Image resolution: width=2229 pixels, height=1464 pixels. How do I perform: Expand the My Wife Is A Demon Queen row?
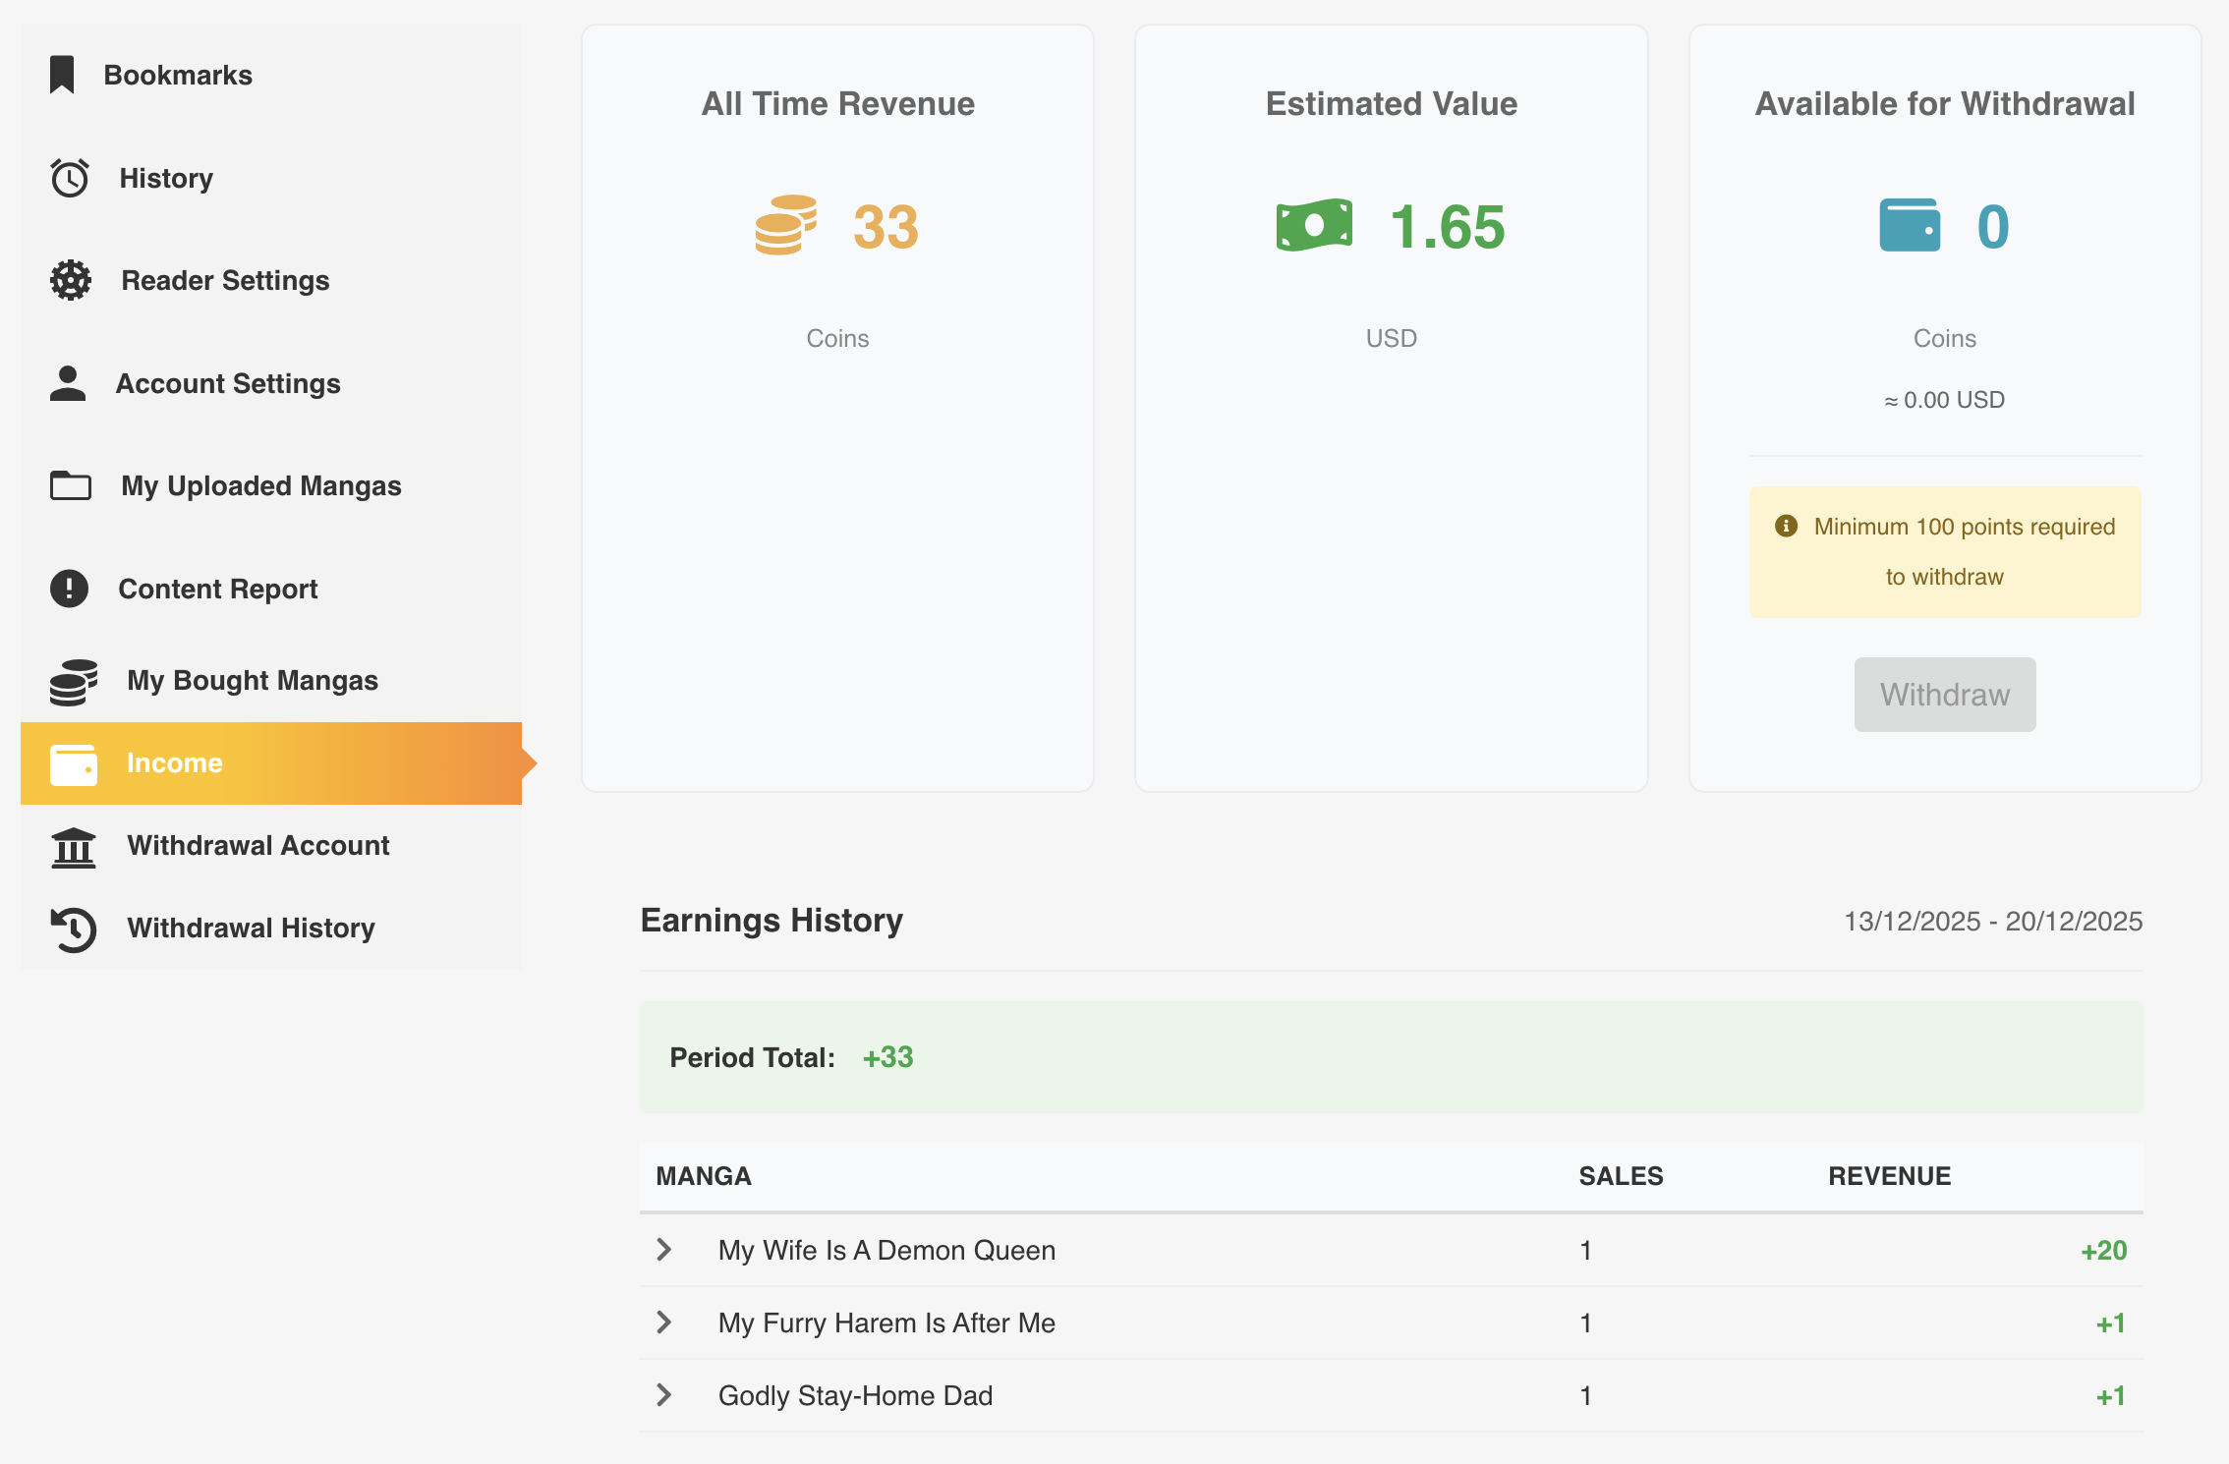click(663, 1250)
